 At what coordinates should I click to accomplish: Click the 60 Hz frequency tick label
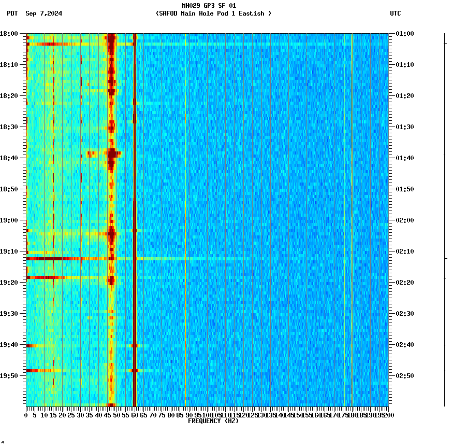click(x=135, y=415)
